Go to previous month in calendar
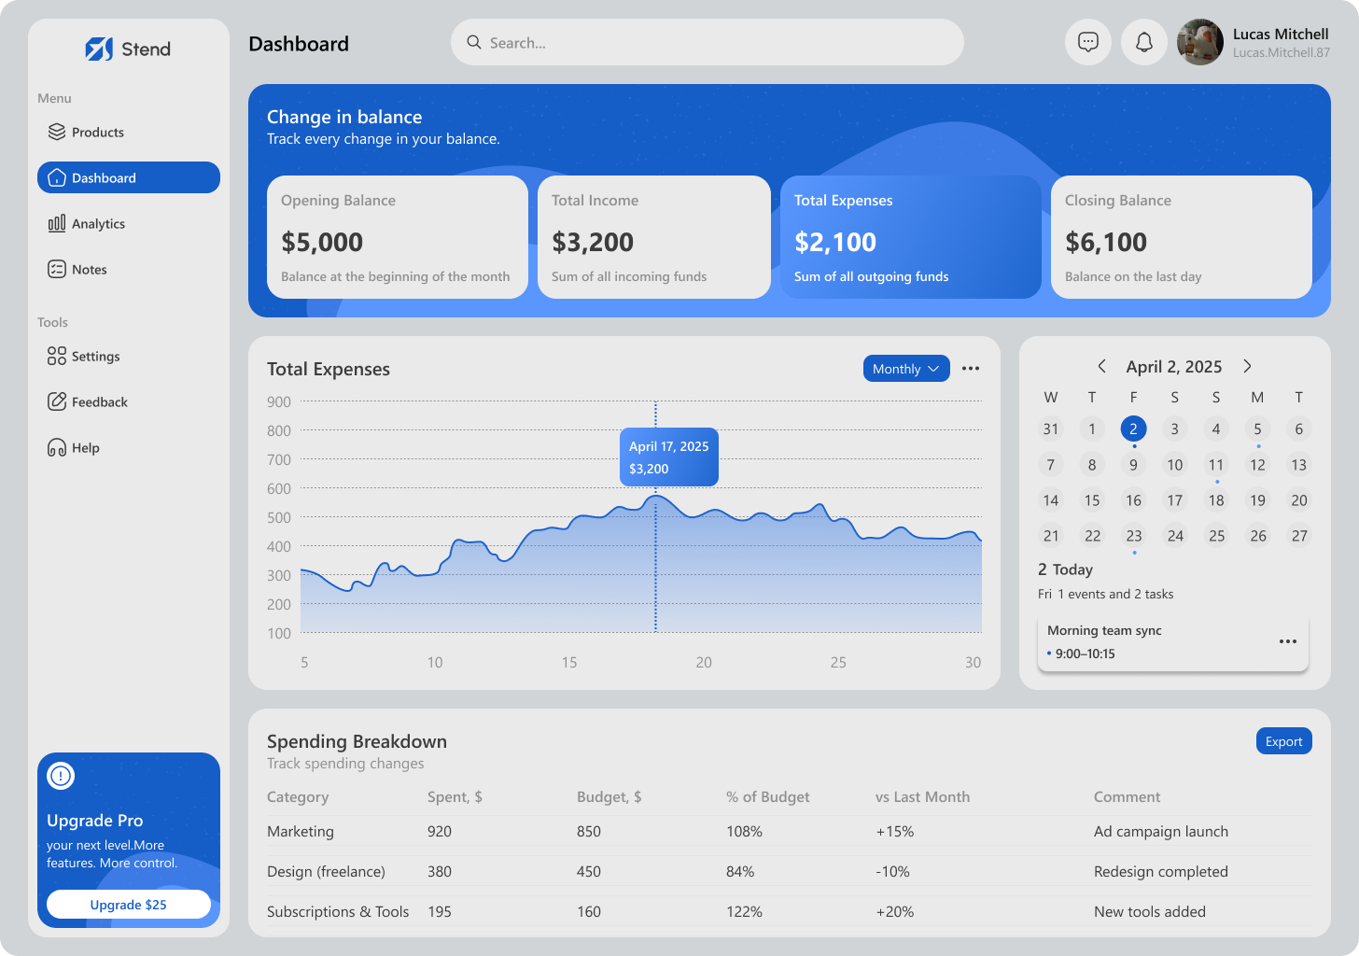This screenshot has height=956, width=1359. coord(1102,366)
